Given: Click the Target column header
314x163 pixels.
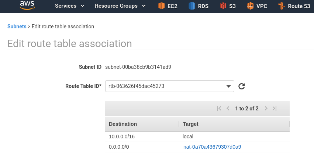Looking at the screenshot, I should 191,124.
